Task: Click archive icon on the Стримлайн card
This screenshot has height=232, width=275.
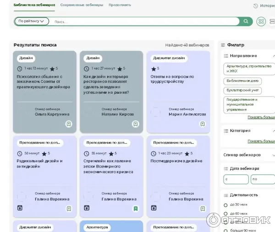Action: click(x=87, y=208)
